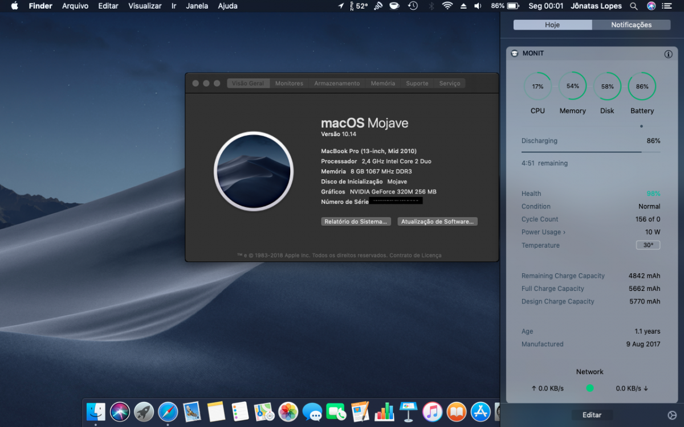Open the MONIT widget info icon

(668, 54)
